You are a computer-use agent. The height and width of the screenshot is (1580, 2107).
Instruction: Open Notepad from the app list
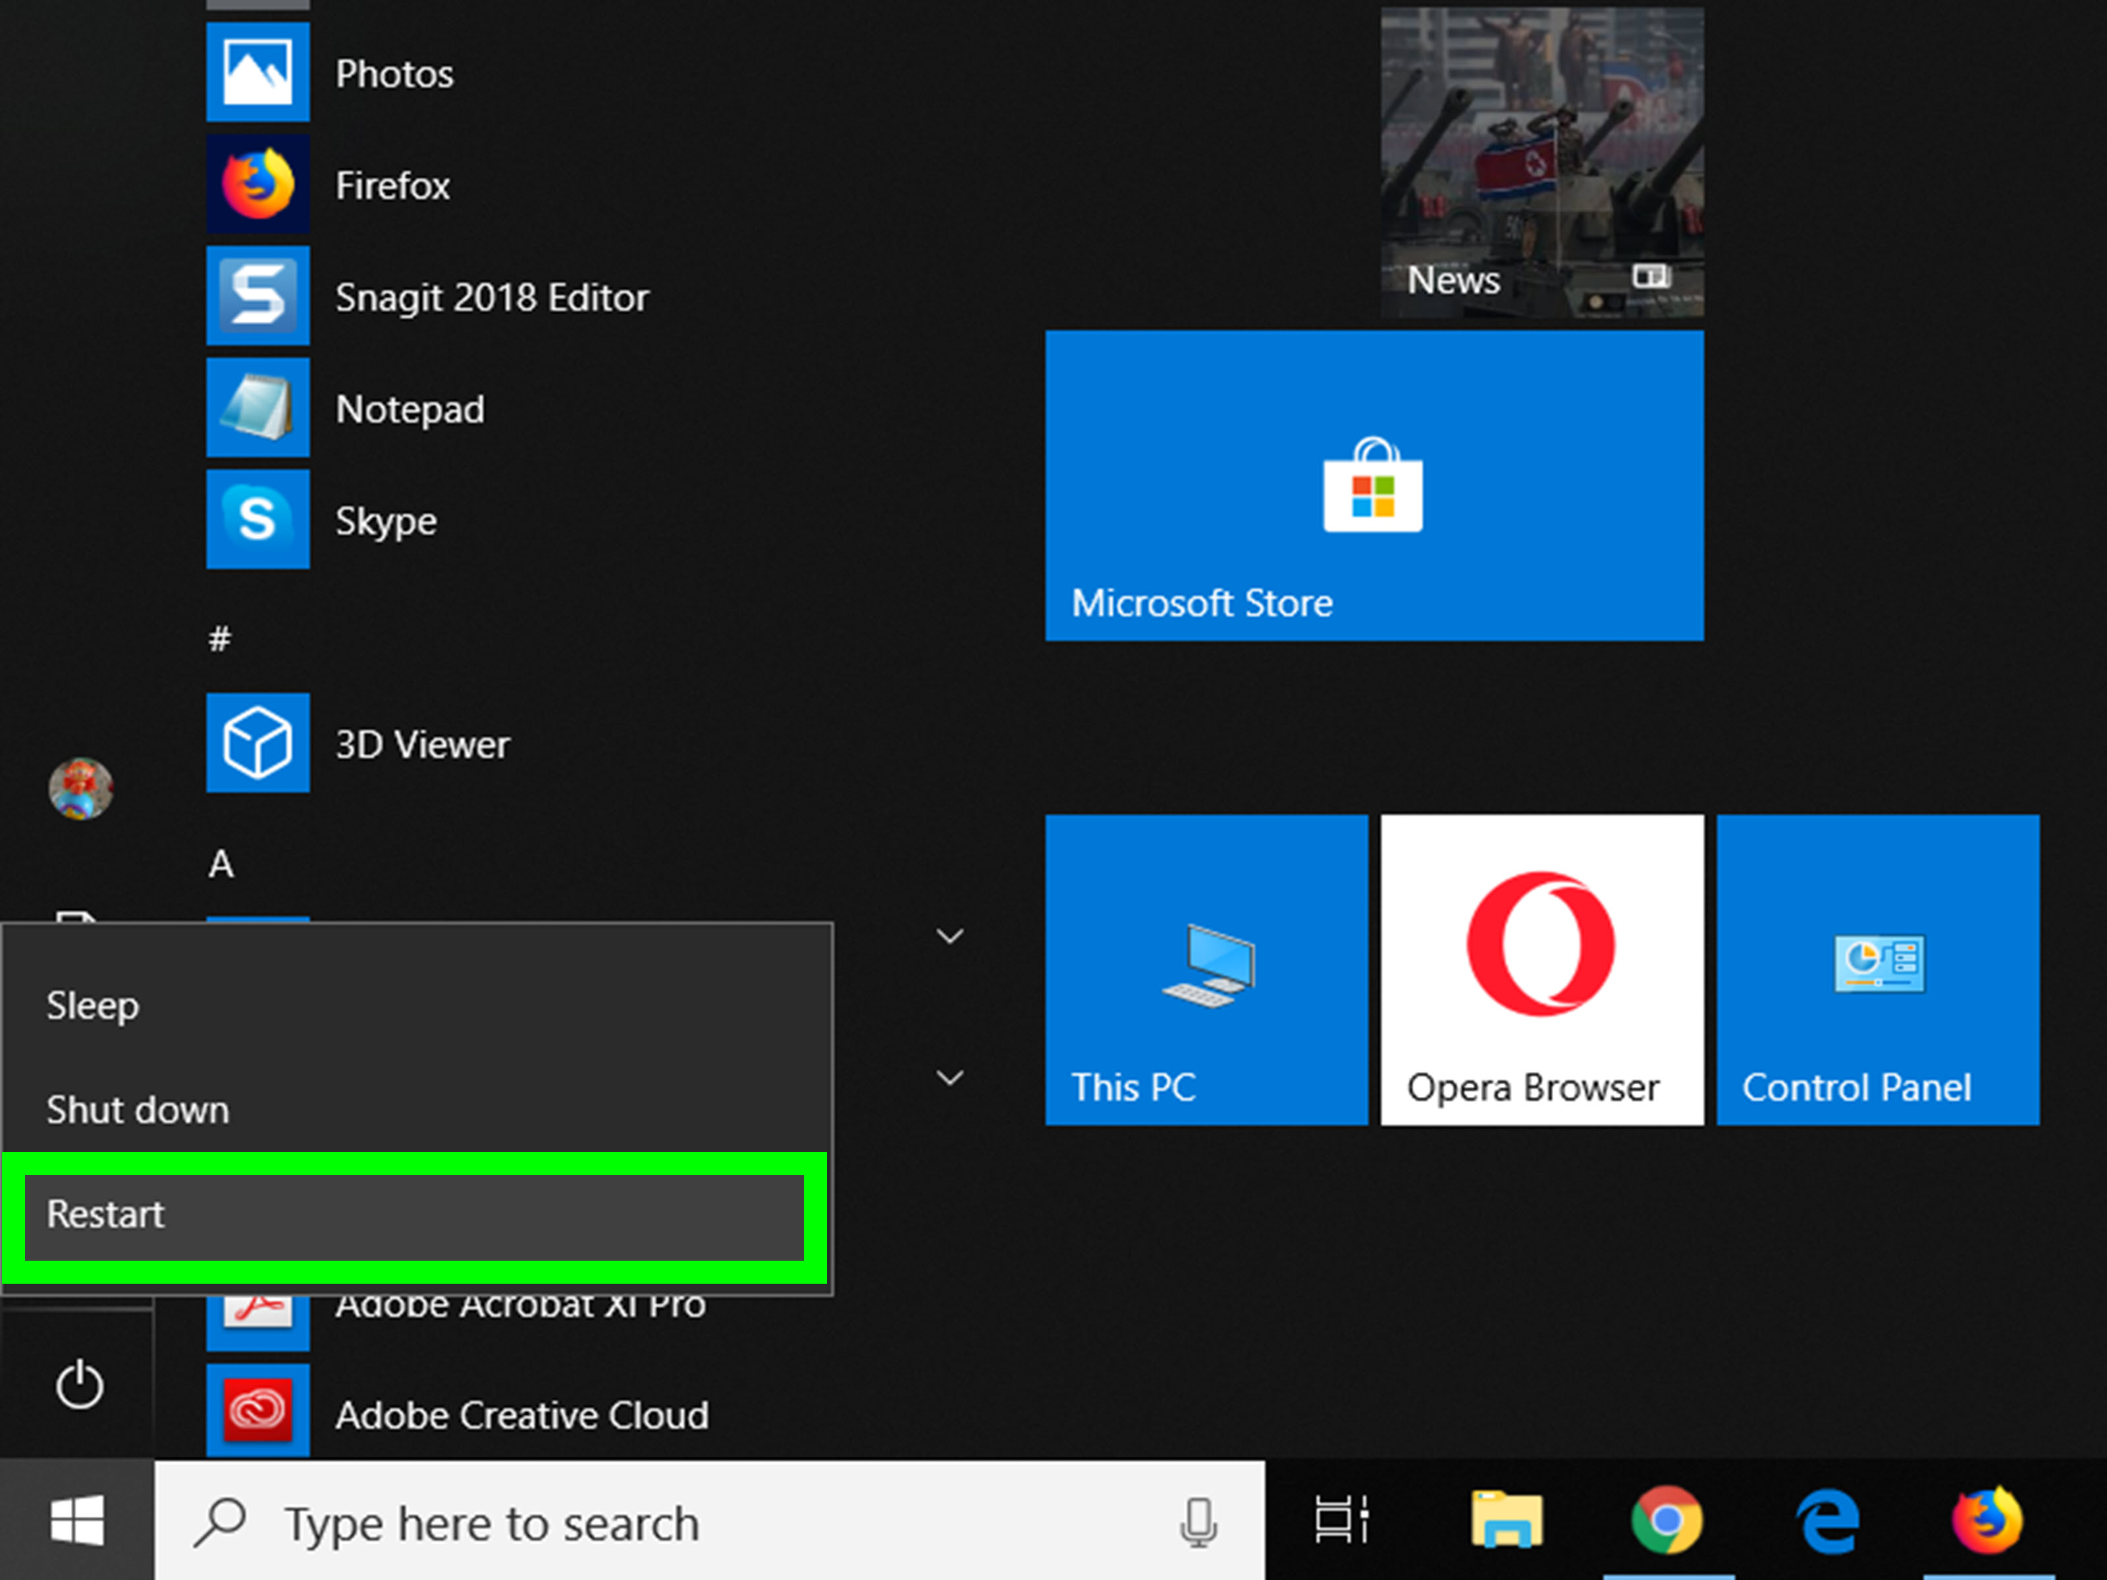click(x=346, y=409)
